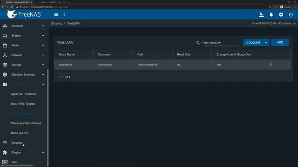Collapse sidebar with left chevron
This screenshot has width=298, height=167.
click(x=64, y=14)
